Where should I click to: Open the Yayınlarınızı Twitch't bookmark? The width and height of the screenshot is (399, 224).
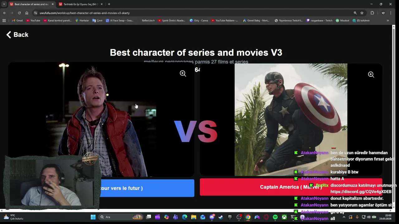click(x=288, y=21)
